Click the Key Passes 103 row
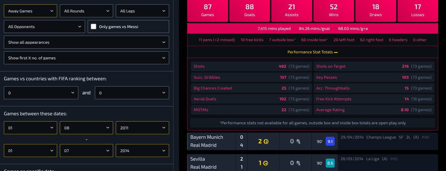The image size is (446, 171). click(374, 78)
